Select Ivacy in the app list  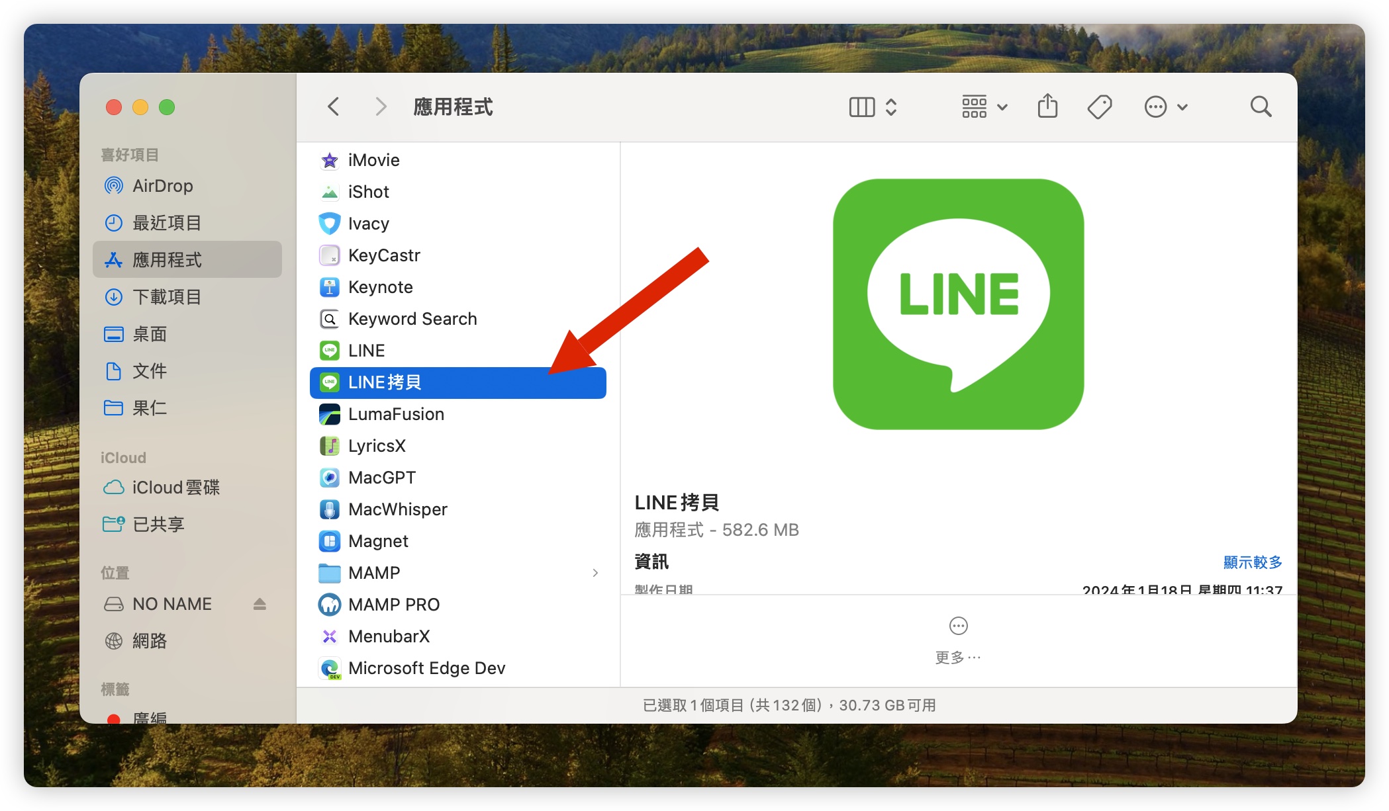tap(458, 224)
